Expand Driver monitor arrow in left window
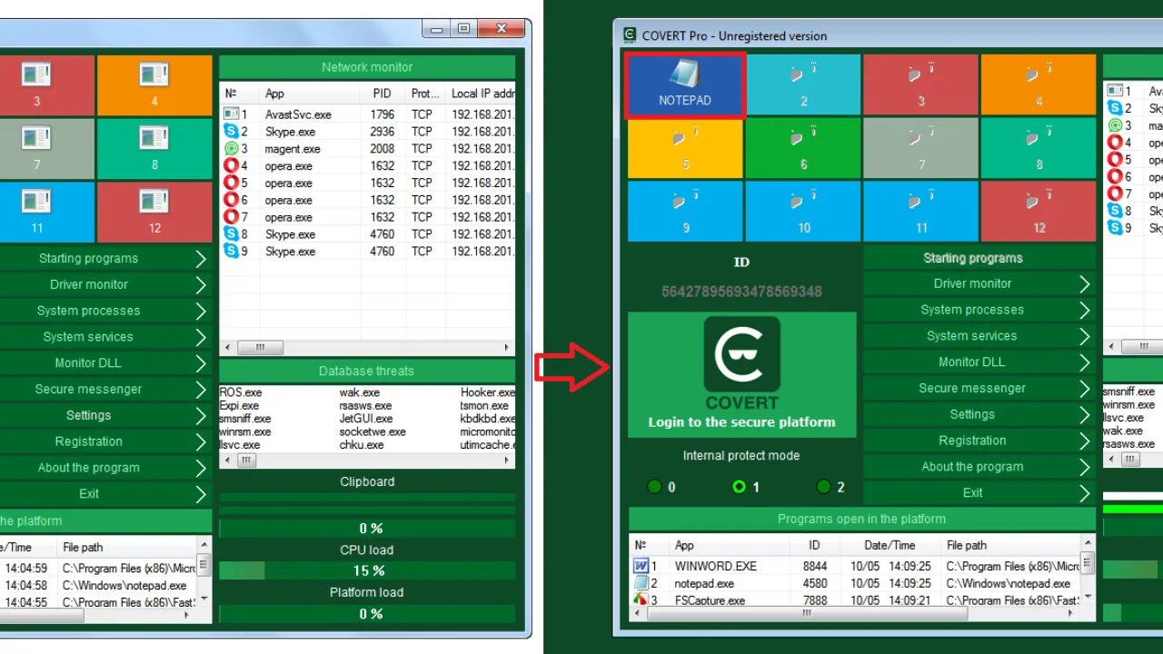This screenshot has width=1163, height=654. click(x=201, y=285)
